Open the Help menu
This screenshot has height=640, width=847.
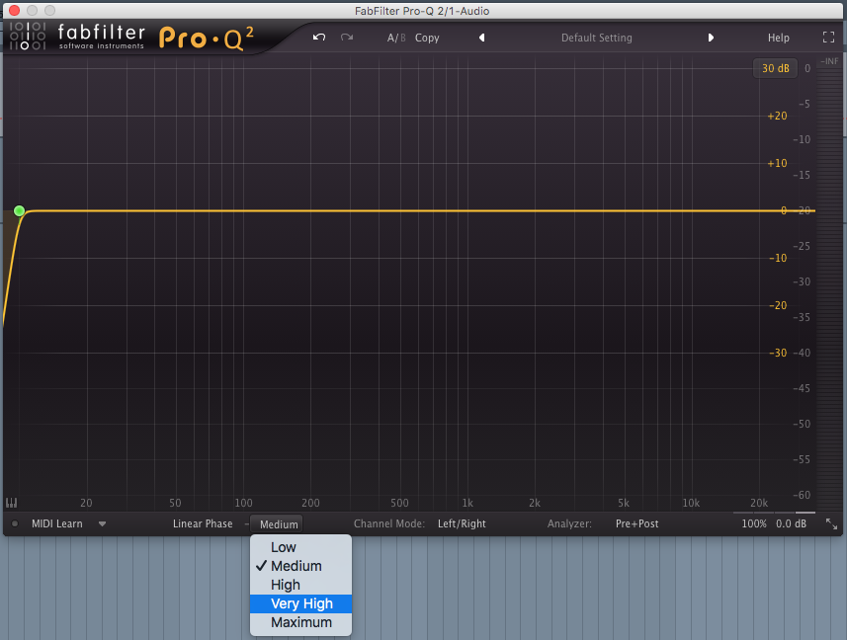point(779,38)
